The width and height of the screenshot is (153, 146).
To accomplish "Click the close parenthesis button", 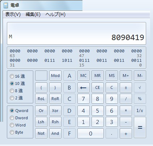I will pos(55,87).
